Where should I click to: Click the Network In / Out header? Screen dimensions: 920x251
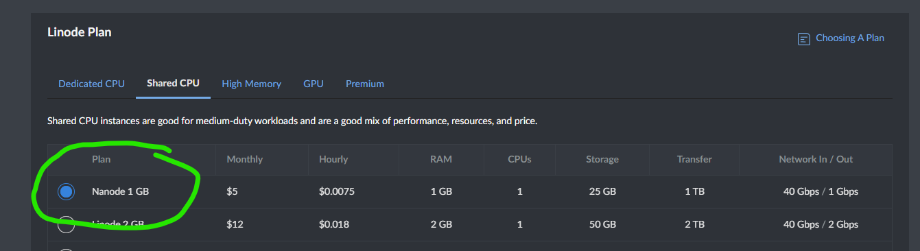[x=816, y=159]
